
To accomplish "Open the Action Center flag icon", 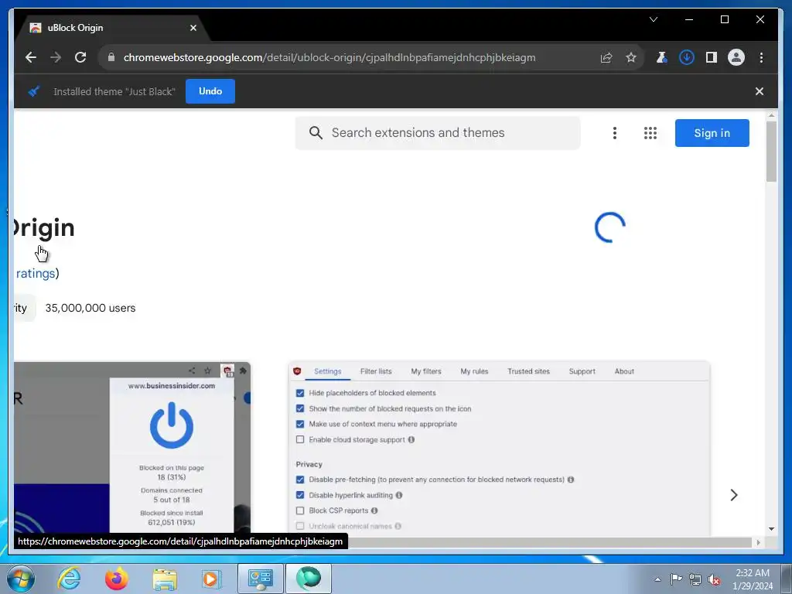I will tap(676, 579).
